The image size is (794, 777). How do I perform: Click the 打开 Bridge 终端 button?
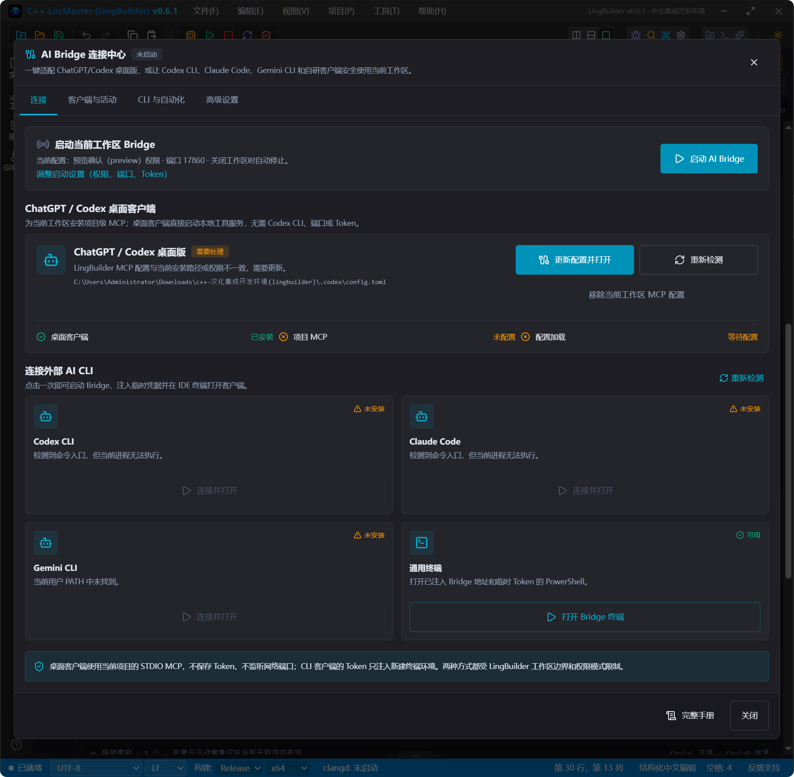pos(585,617)
